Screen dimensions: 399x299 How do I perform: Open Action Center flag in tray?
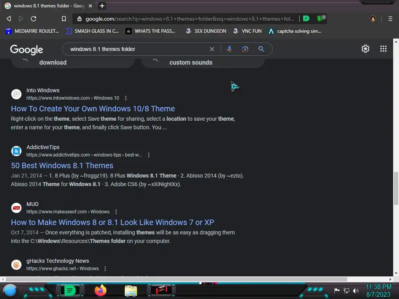coord(337,290)
